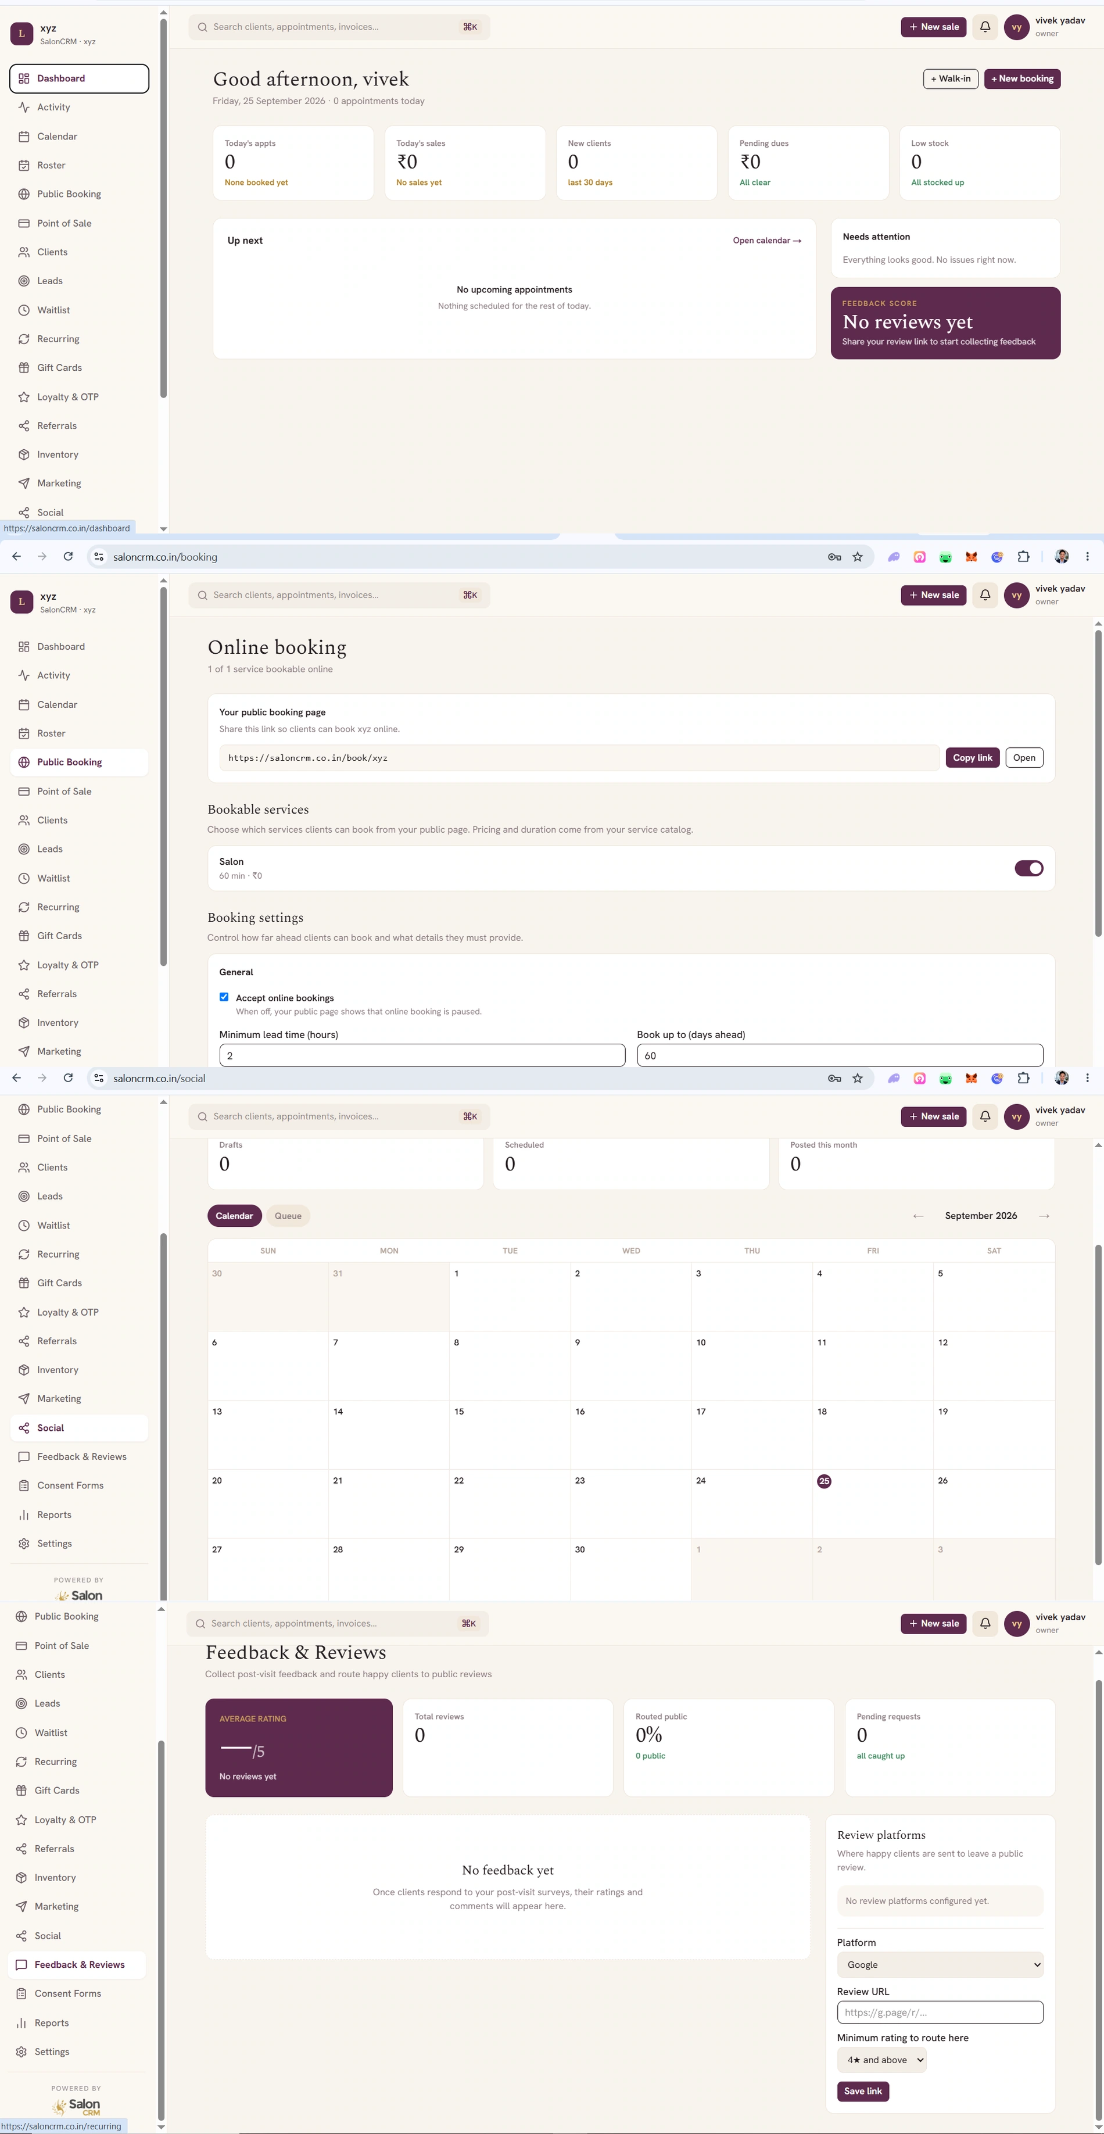
Task: Go back using arrow beside the /social address bar
Action: coord(17,1078)
